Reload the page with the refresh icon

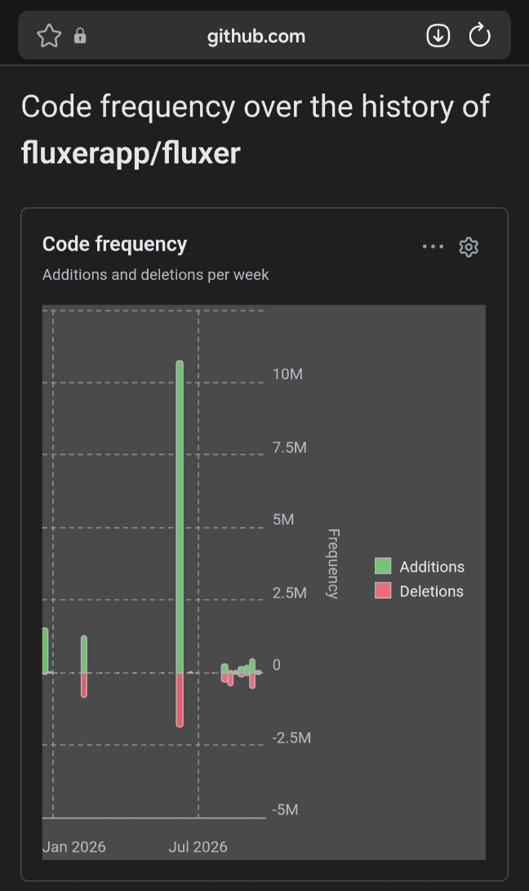click(479, 35)
